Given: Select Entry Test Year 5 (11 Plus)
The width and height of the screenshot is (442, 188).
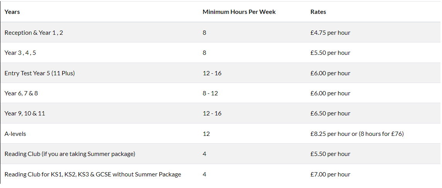Looking at the screenshot, I should point(39,73).
